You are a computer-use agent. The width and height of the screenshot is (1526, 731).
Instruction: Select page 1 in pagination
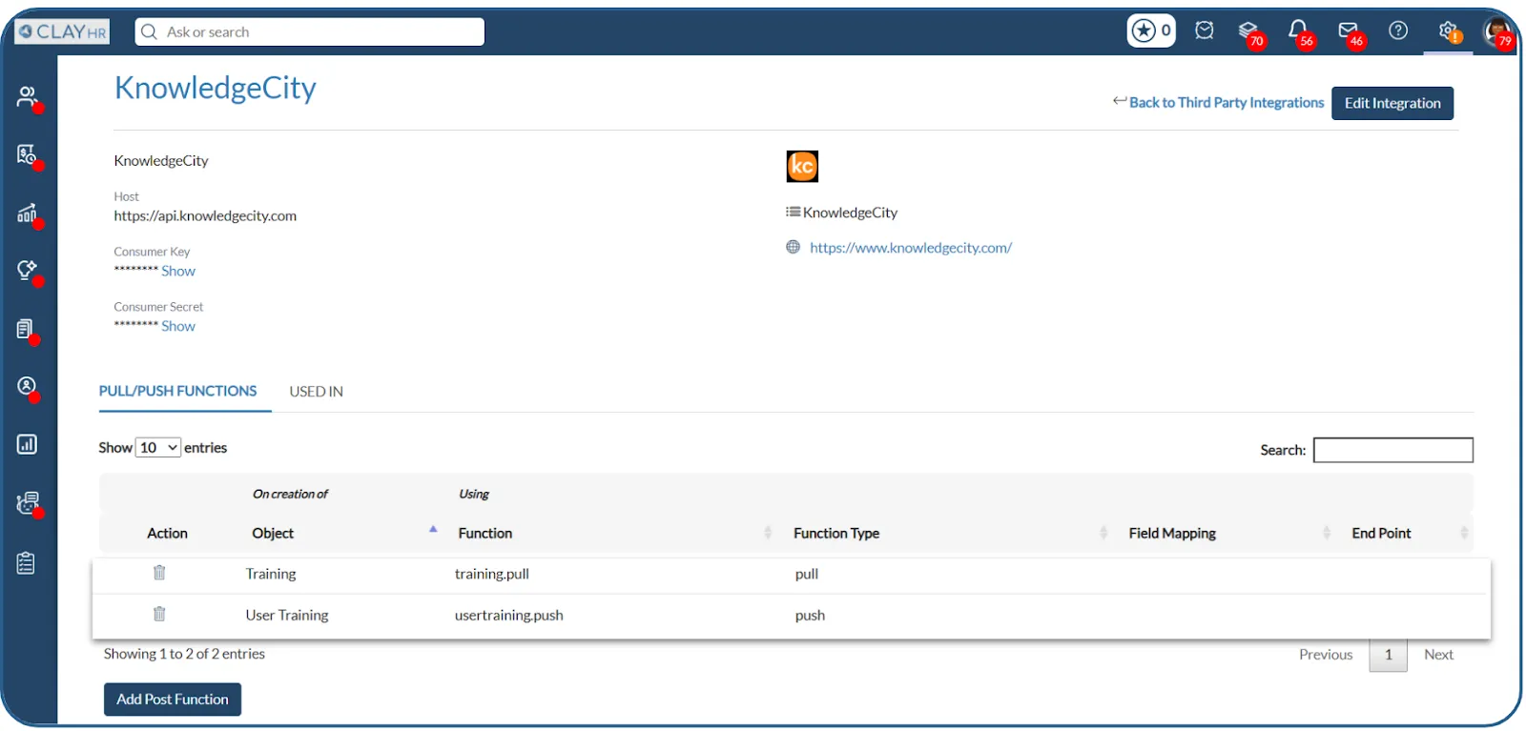coord(1388,655)
